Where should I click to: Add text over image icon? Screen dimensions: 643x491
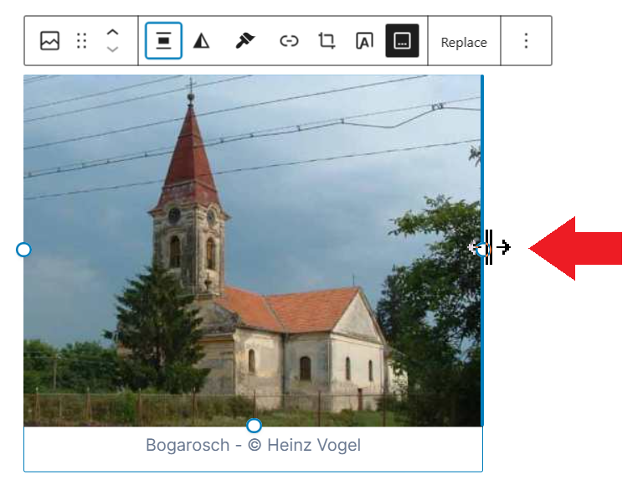(x=364, y=41)
